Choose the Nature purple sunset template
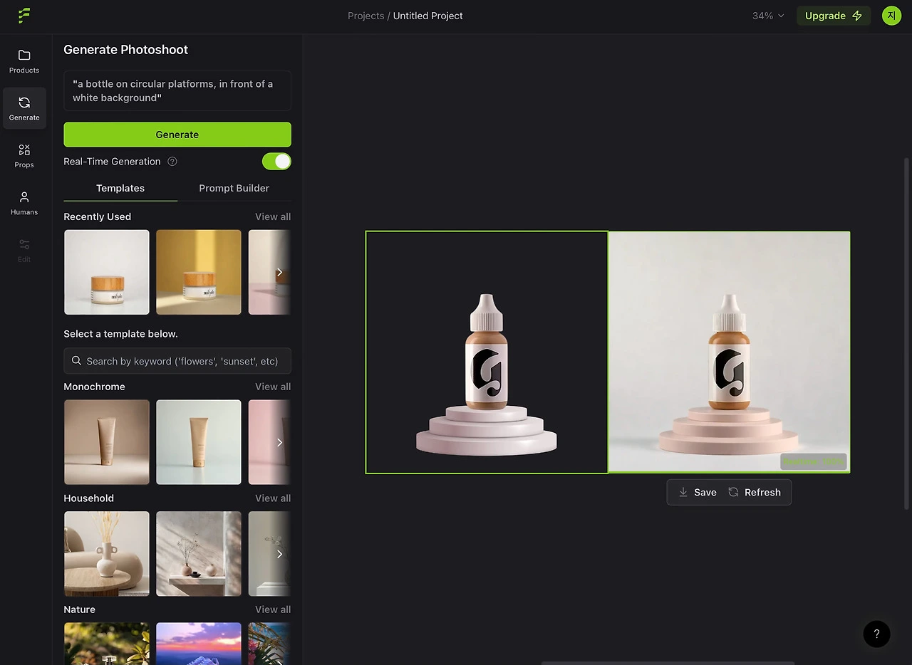 click(x=199, y=644)
